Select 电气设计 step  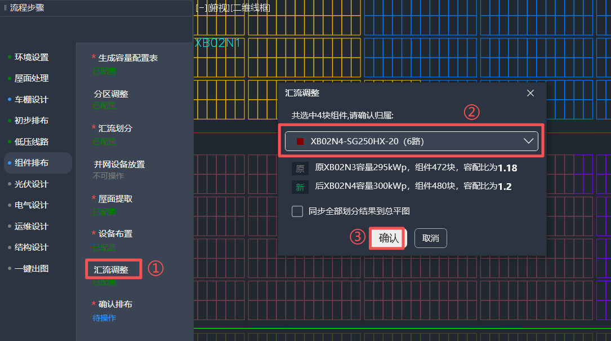[32, 205]
